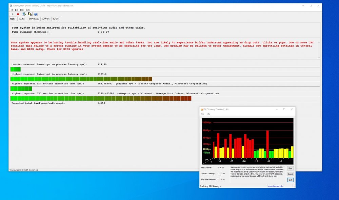Click the LatencyMon title bar app icon
Screen dimensions: 339x200
pyautogui.click(x=11, y=6)
